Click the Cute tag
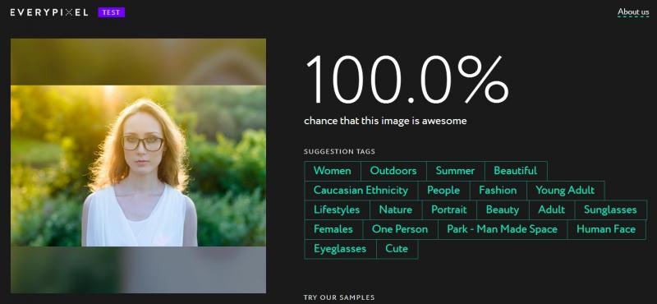657x304 pixels. 397,249
